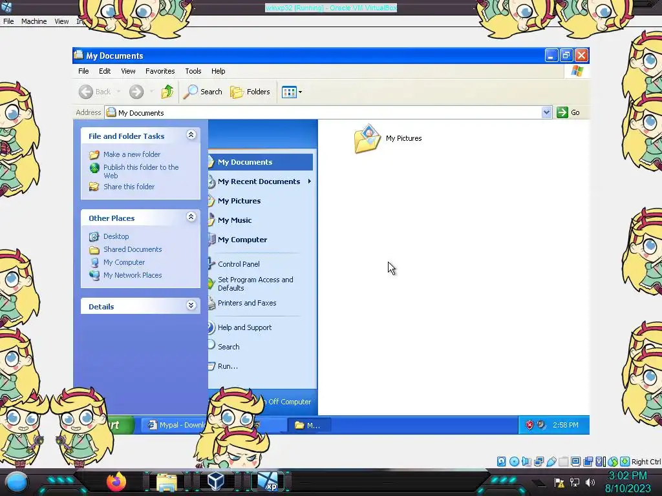The image size is (662, 496).
Task: Click VirtualBox USB devices status icon
Action: [x=551, y=461]
